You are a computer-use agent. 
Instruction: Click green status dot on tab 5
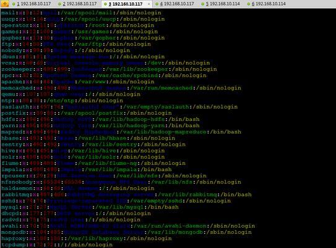click(203, 4)
